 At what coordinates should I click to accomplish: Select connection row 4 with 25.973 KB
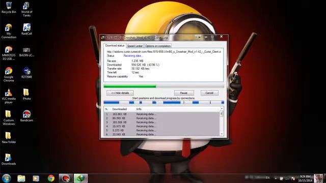click(161, 126)
